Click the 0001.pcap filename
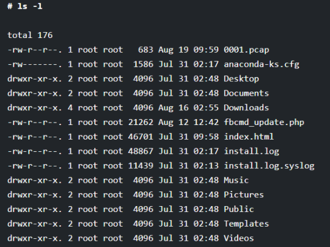 coord(246,50)
